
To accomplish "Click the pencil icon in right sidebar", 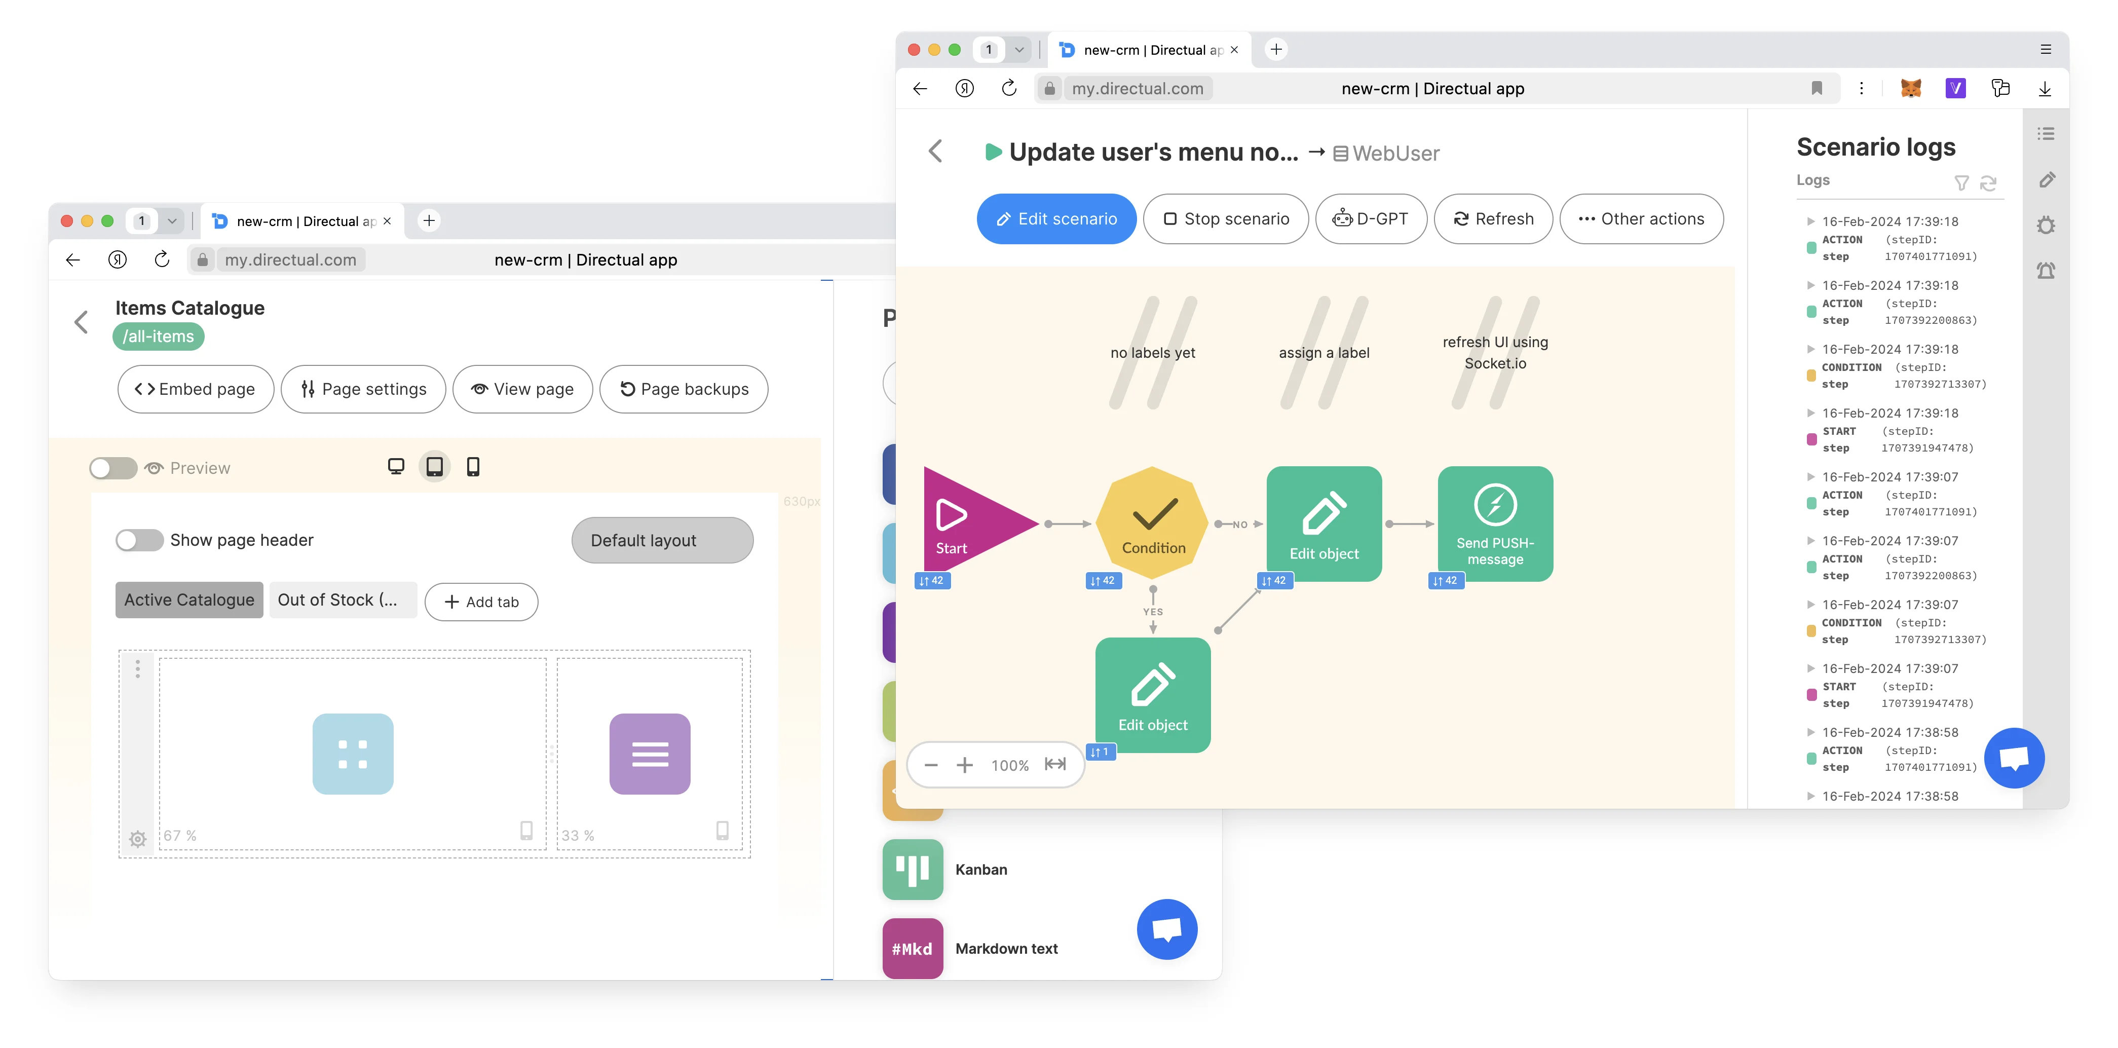I will click(x=2047, y=179).
